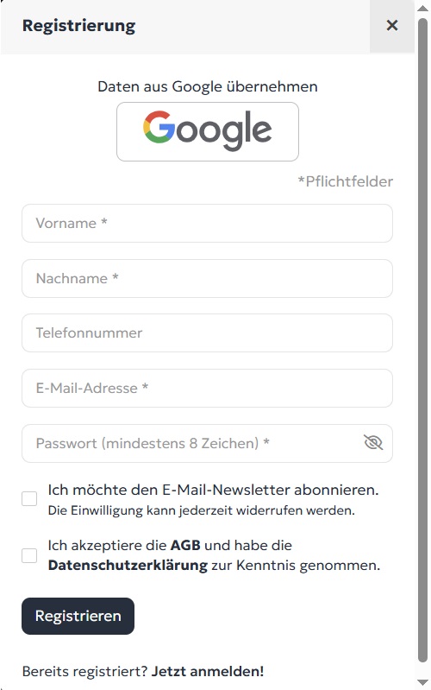The image size is (431, 690).
Task: Click the Registrierung heading text
Action: point(78,26)
